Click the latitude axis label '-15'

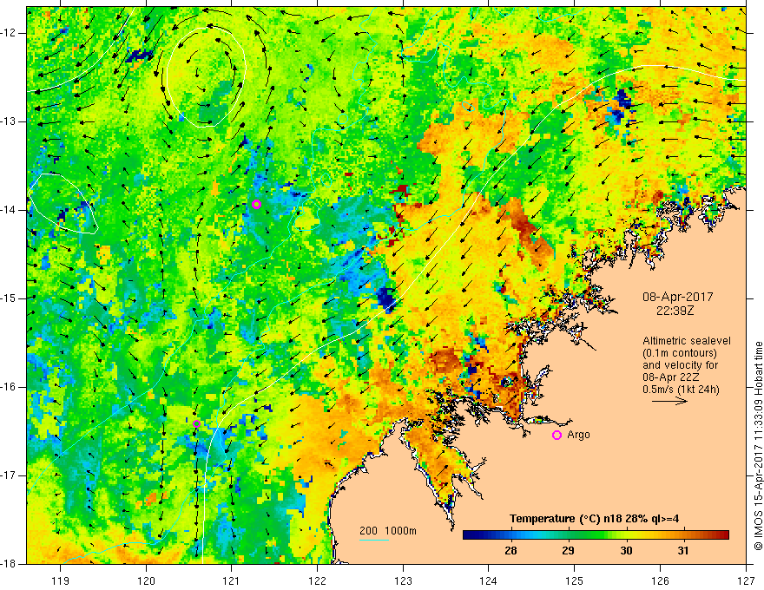tap(9, 298)
